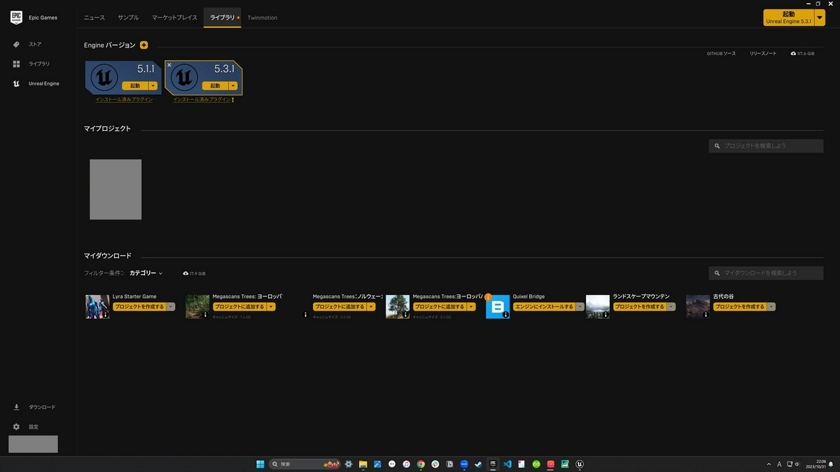840x472 pixels.
Task: Launch engine 5.1.1 with 起動
Action: pyautogui.click(x=135, y=86)
